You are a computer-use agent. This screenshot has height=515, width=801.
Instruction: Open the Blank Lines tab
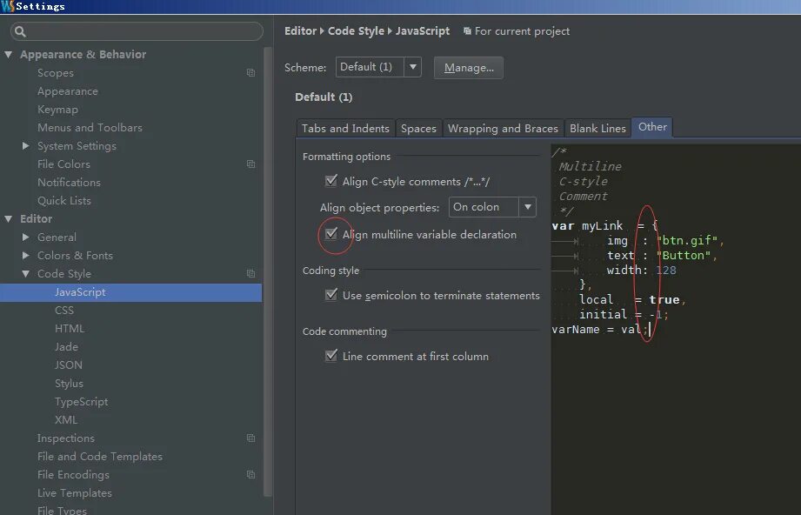pyautogui.click(x=597, y=128)
